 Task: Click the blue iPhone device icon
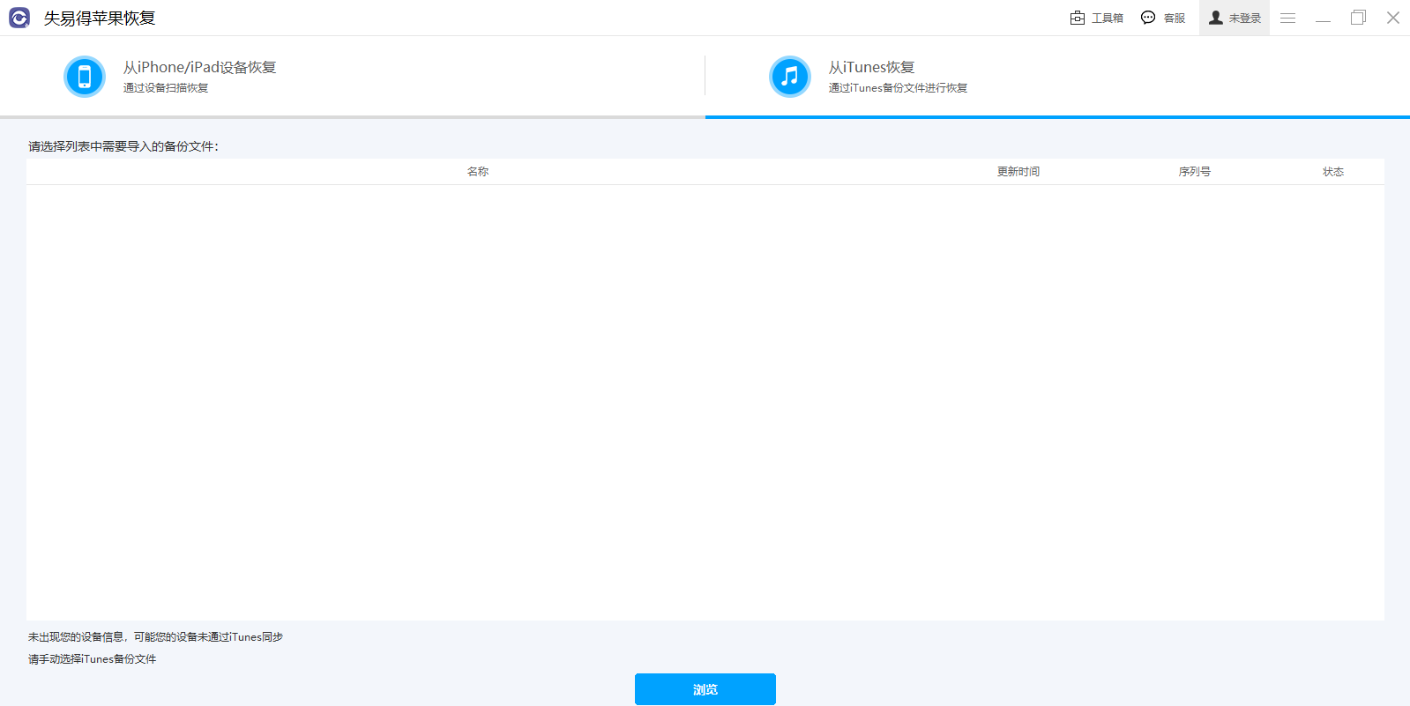coord(85,77)
